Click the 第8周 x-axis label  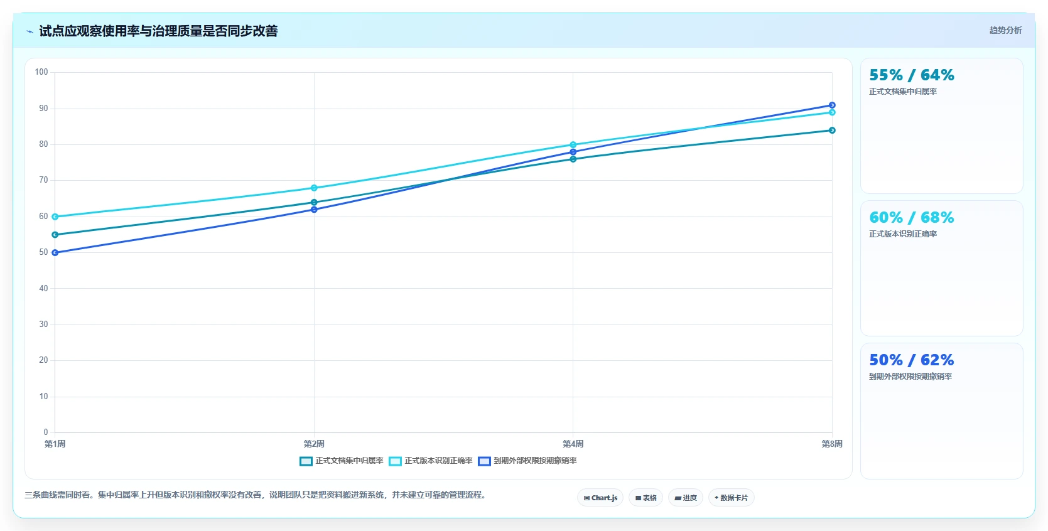832,444
